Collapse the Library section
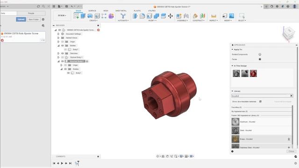The image size is (299, 168). coord(232,91)
